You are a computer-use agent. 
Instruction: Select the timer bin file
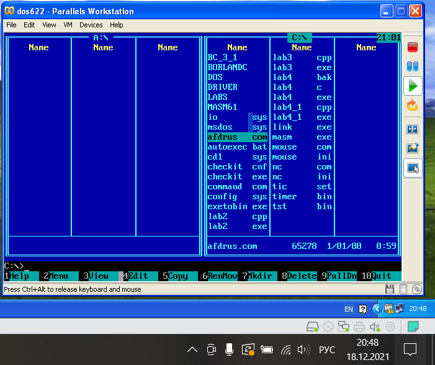coord(302,197)
